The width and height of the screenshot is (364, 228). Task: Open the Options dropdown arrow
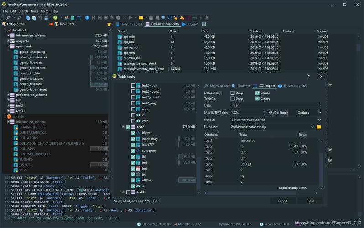click(320, 113)
